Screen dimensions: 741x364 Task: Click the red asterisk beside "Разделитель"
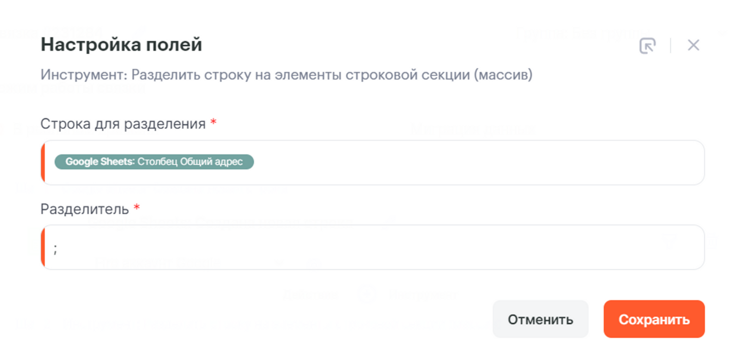click(137, 207)
